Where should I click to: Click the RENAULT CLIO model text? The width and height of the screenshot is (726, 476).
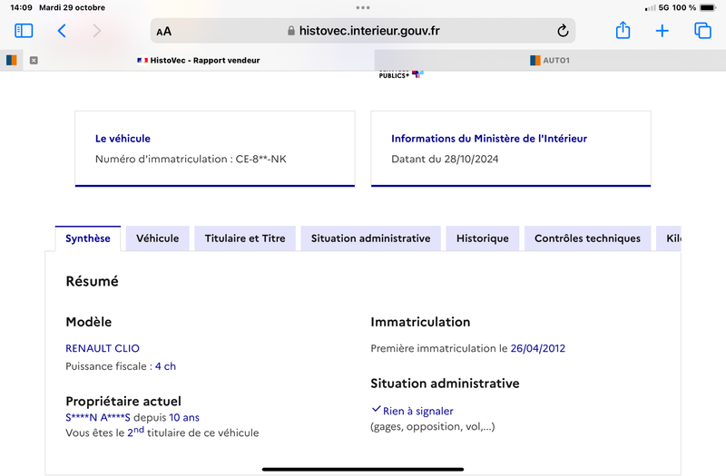103,348
